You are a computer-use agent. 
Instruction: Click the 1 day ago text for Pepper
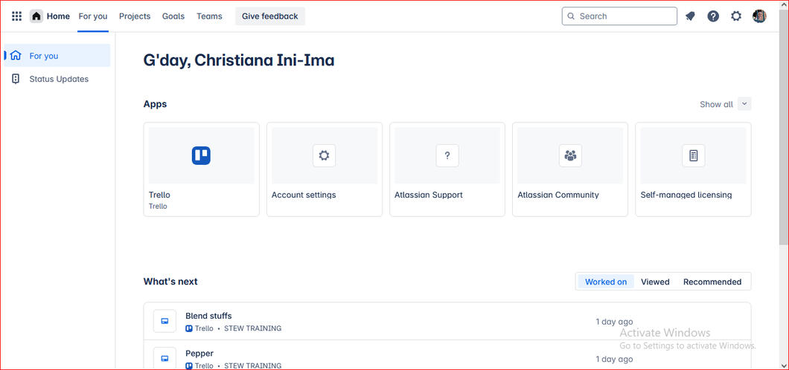tap(614, 359)
